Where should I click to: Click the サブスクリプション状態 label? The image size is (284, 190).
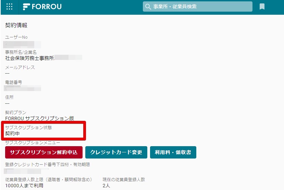(28, 127)
